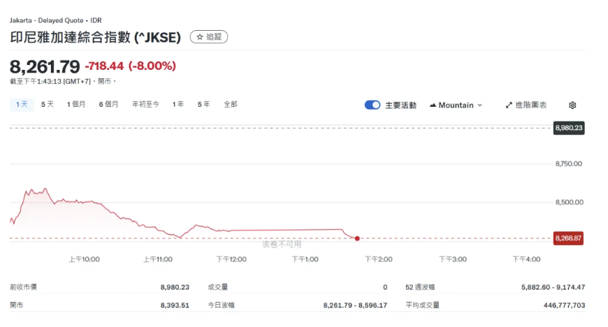Switch chart to 1年 range
The image size is (608, 327).
(x=178, y=104)
